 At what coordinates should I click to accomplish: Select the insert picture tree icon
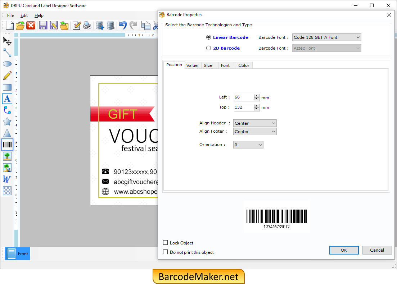tap(7, 156)
